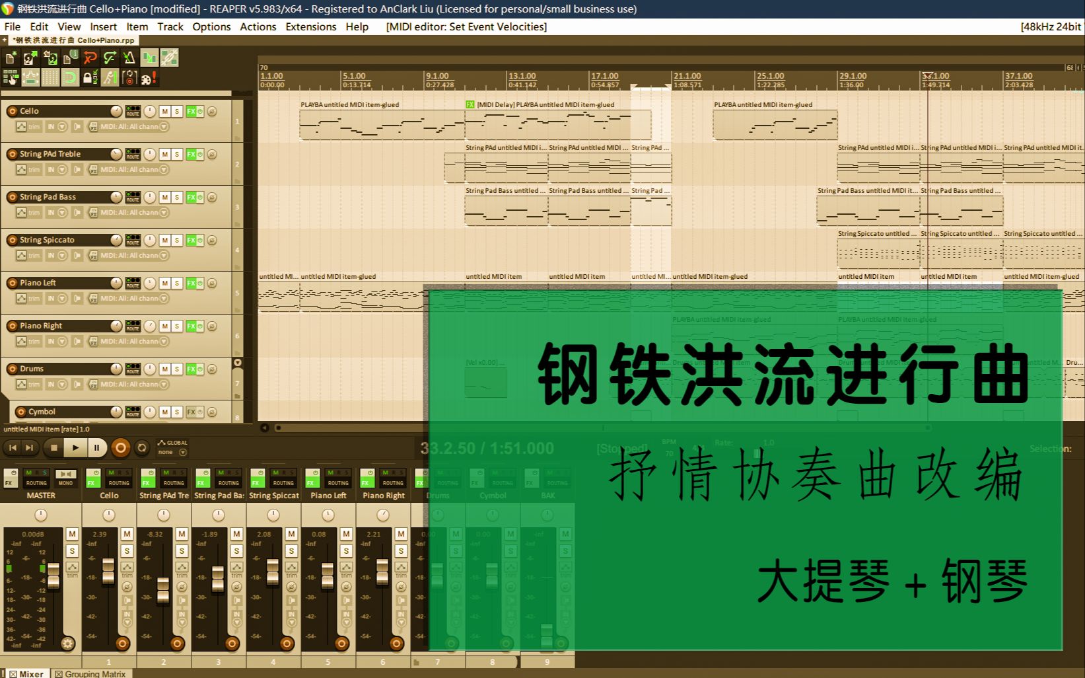Open String Pad Bass IN dropdown arrow
1085x678 pixels.
pos(63,213)
